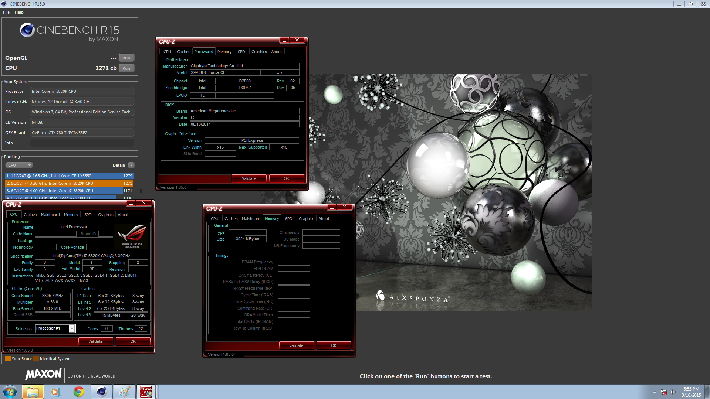
Task: Open the Processor #1 selection dropdown
Action: [72, 328]
